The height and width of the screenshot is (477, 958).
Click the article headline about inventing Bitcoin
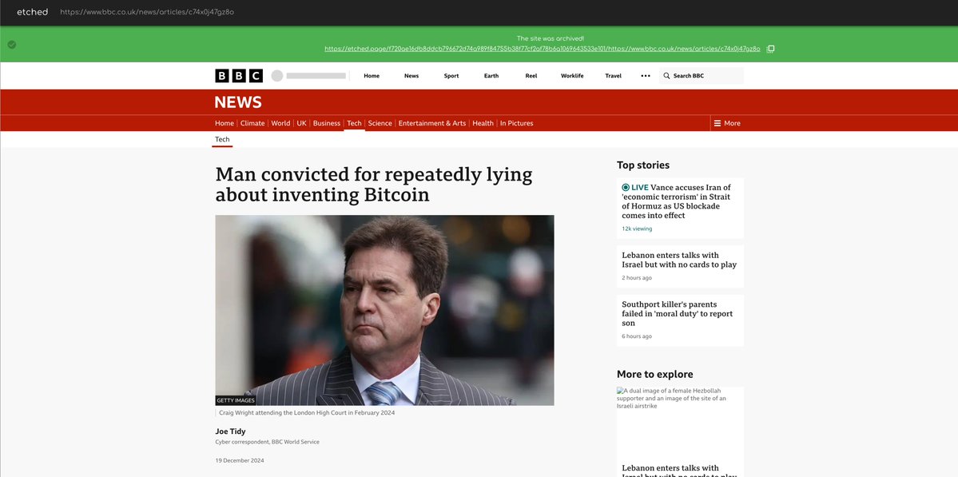374,185
